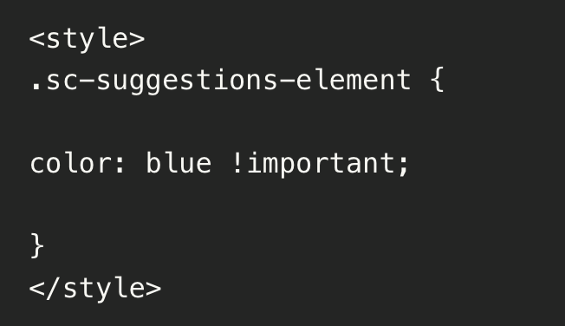Click the closing curly brace
The height and width of the screenshot is (326, 565).
pos(37,246)
